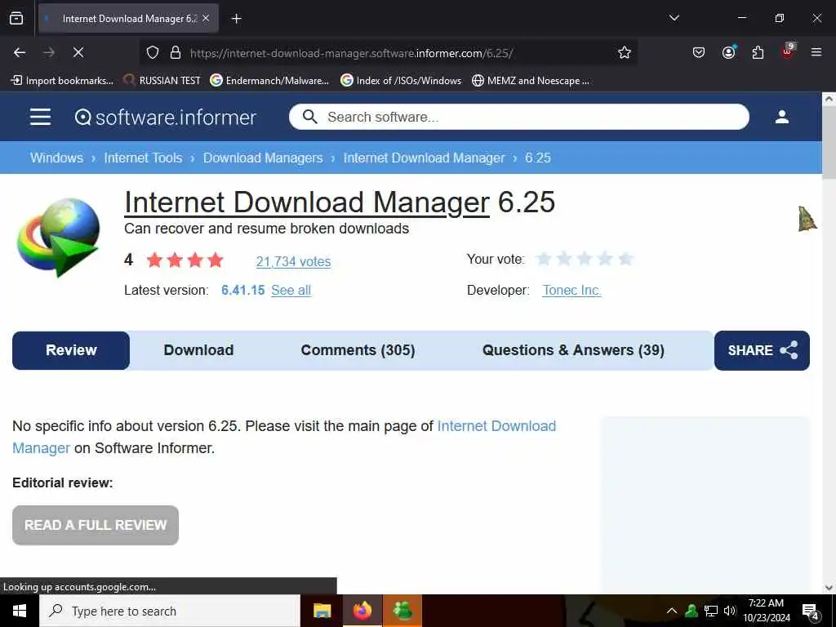The image size is (836, 627).
Task: Click the address bar URL
Action: [352, 53]
